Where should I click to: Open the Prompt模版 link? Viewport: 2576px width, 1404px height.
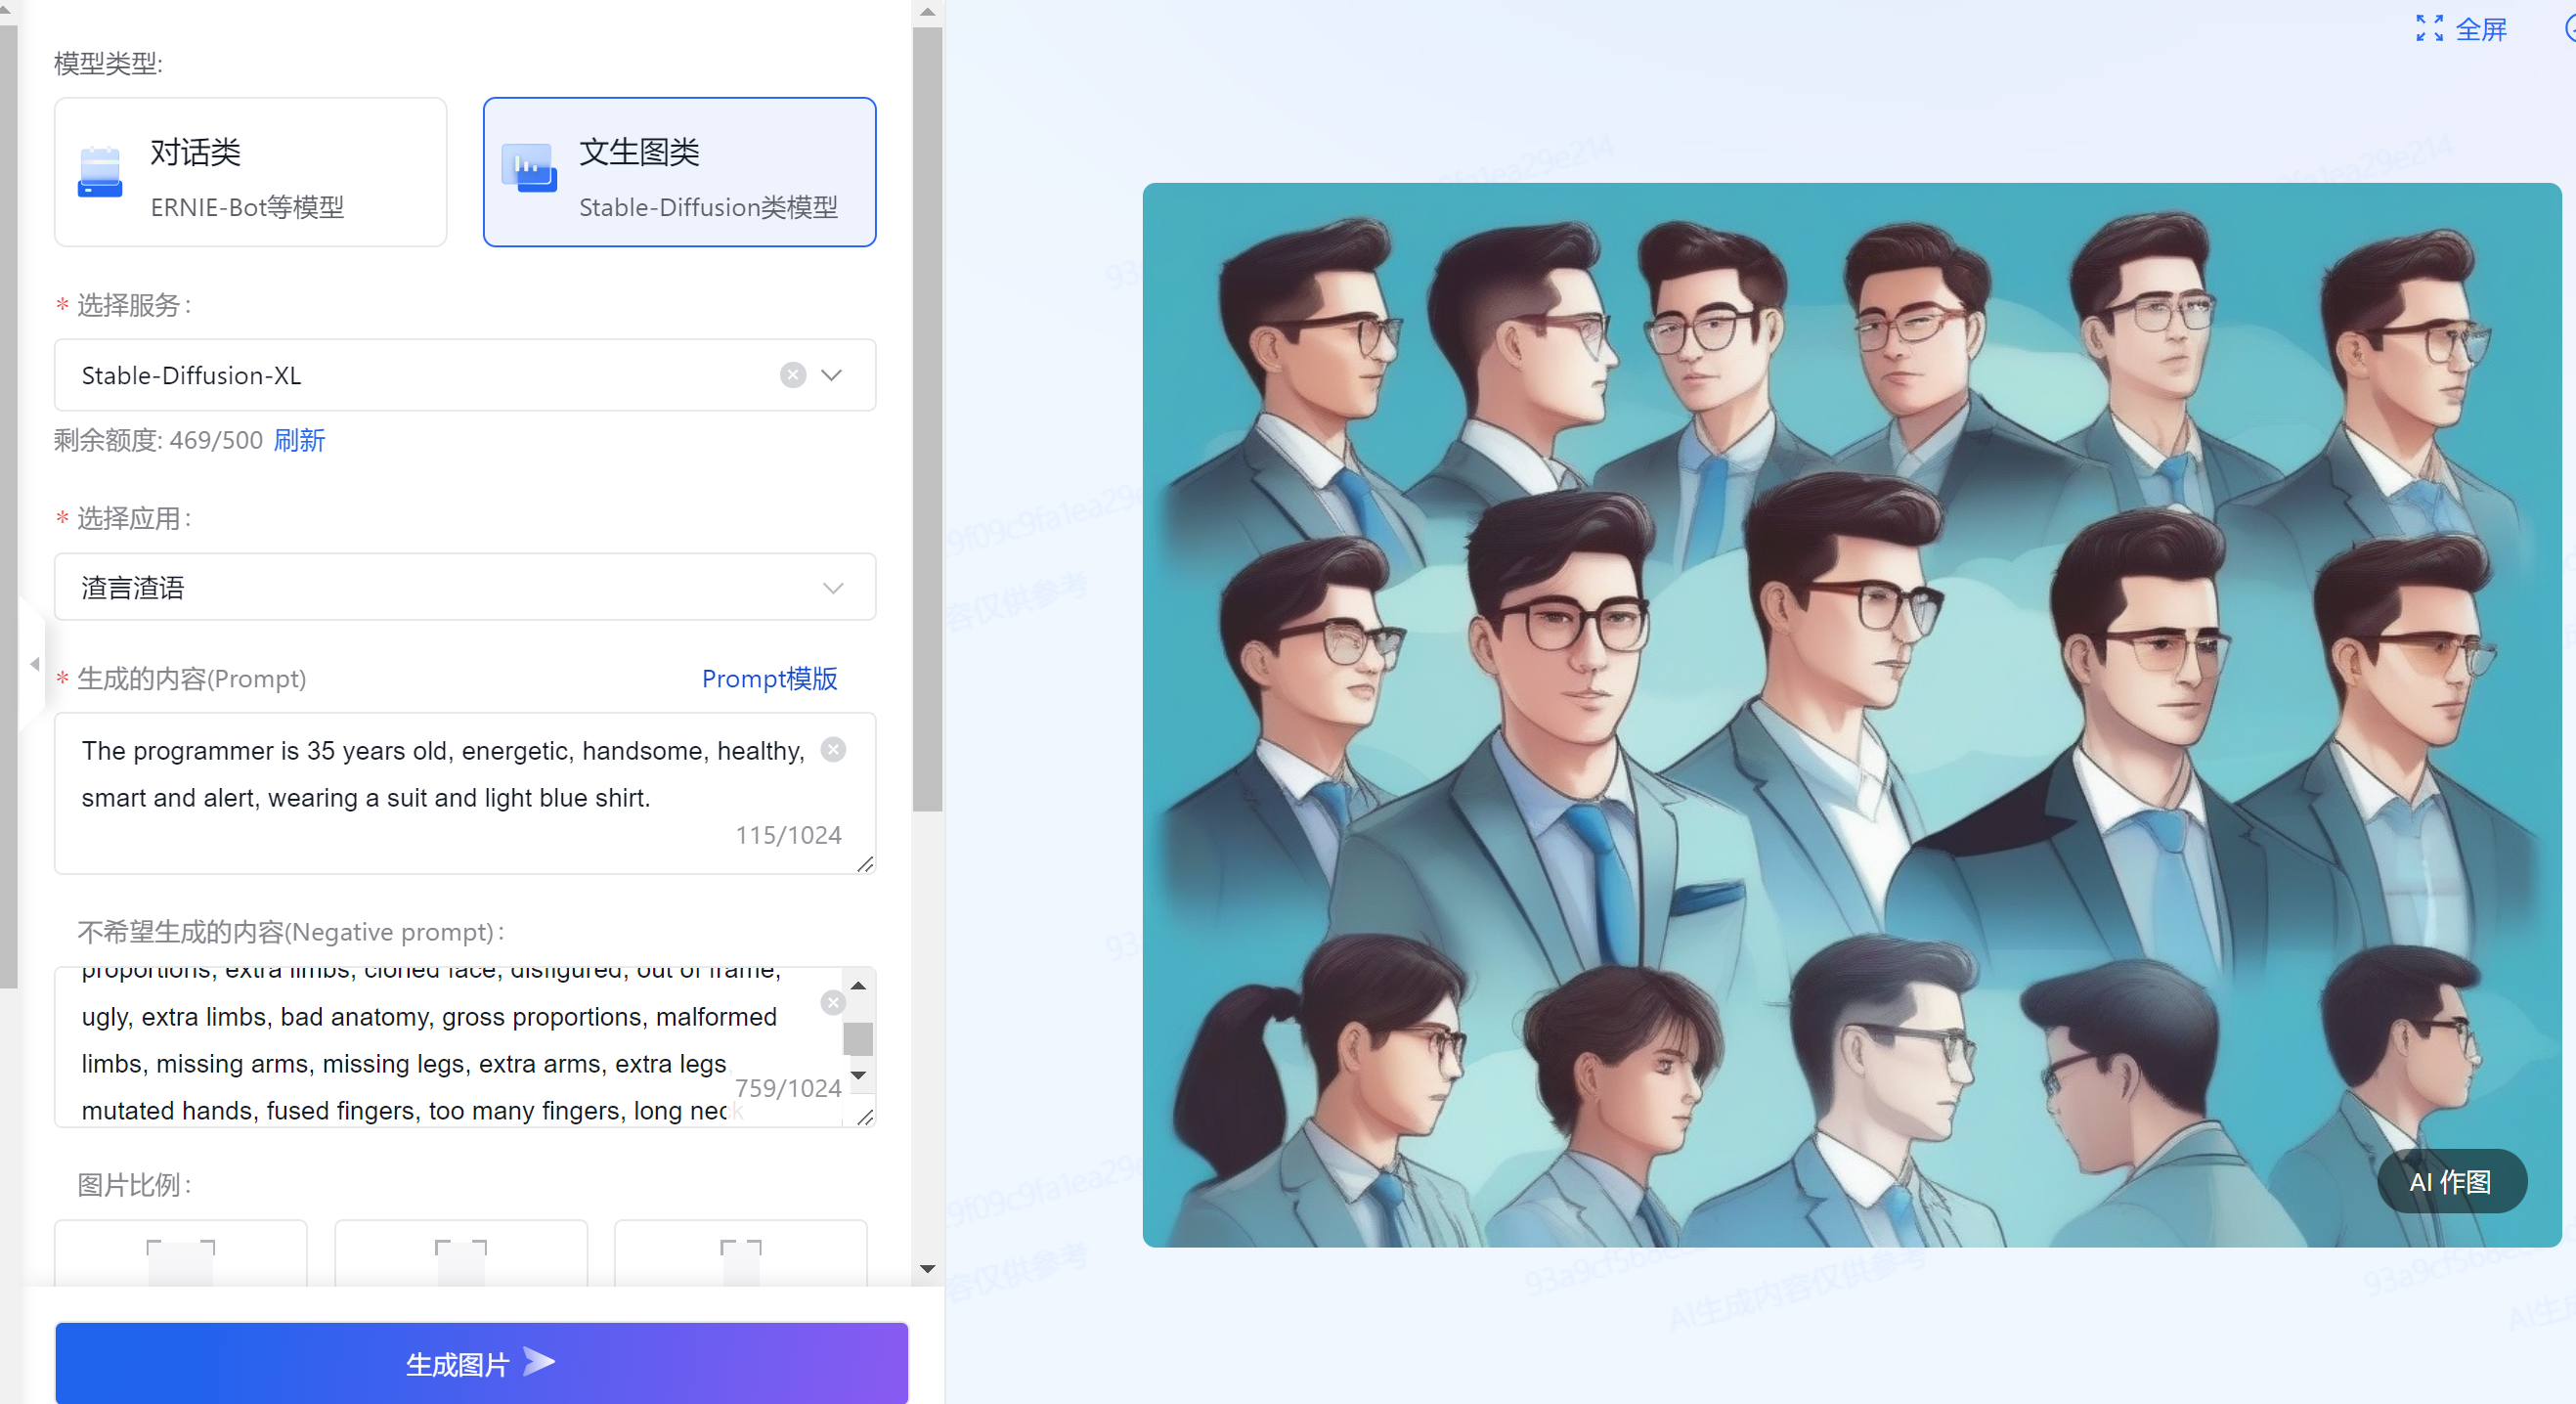click(769, 678)
